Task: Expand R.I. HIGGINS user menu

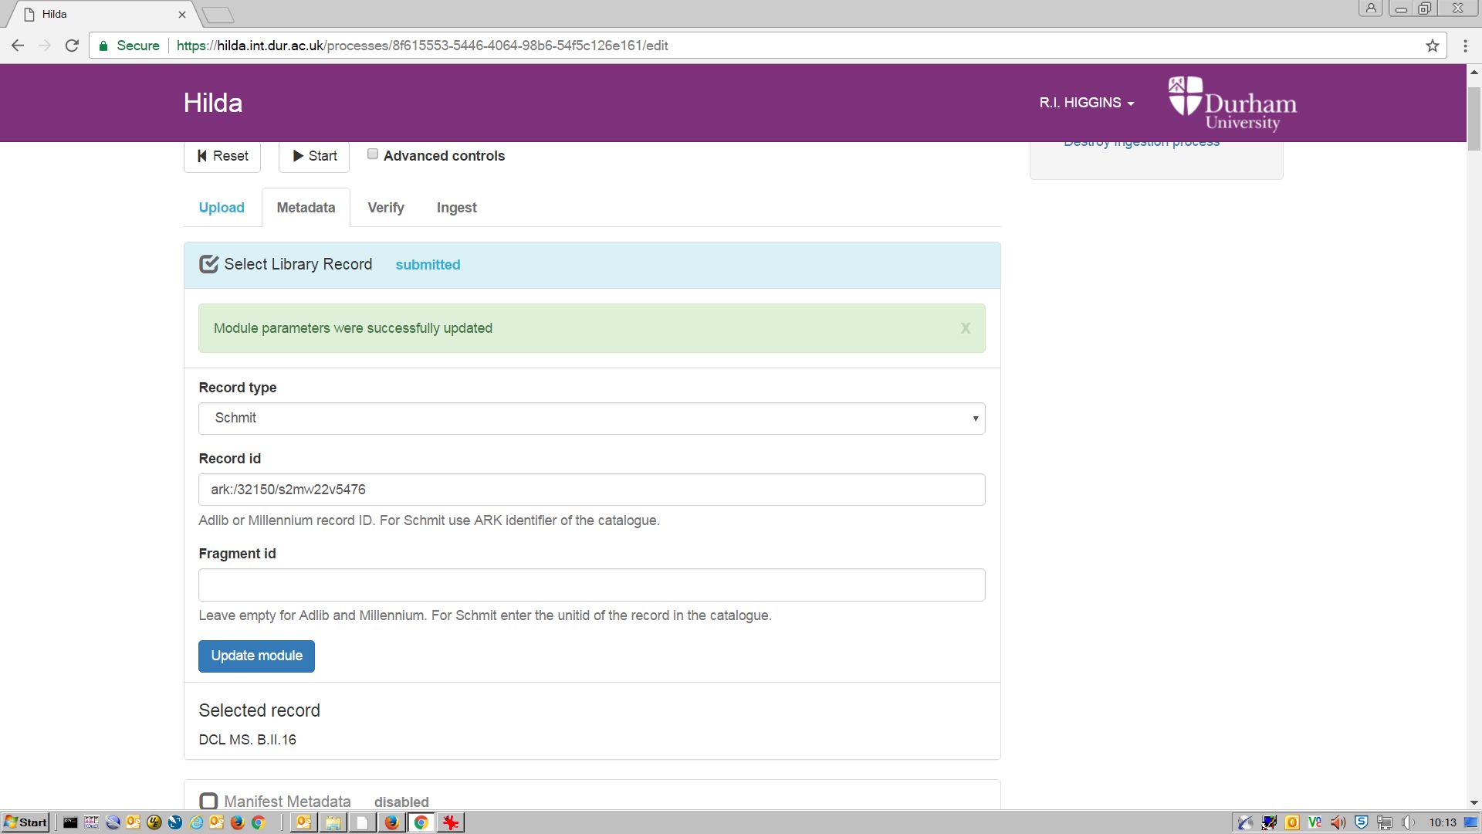Action: (1086, 103)
